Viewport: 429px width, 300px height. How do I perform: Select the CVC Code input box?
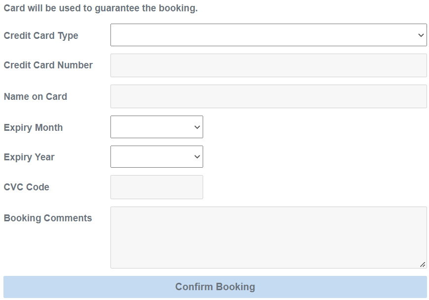click(156, 187)
